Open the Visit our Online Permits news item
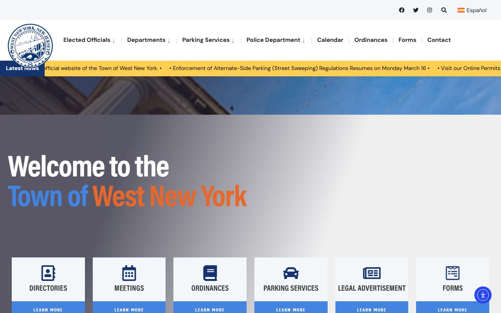Viewport: 501px width, 313px height. click(x=469, y=68)
